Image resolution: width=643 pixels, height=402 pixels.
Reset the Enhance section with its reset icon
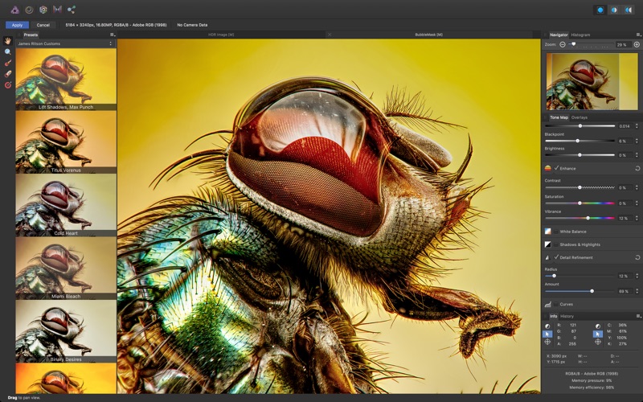(x=637, y=169)
